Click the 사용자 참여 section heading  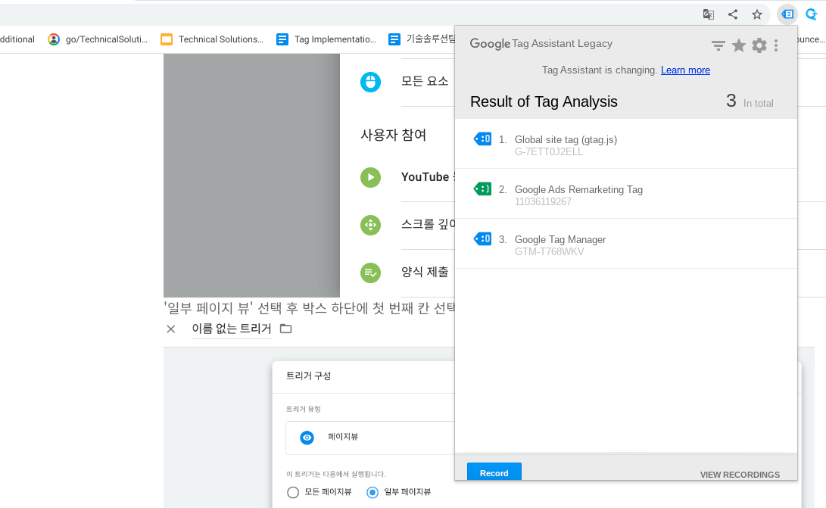tap(393, 135)
